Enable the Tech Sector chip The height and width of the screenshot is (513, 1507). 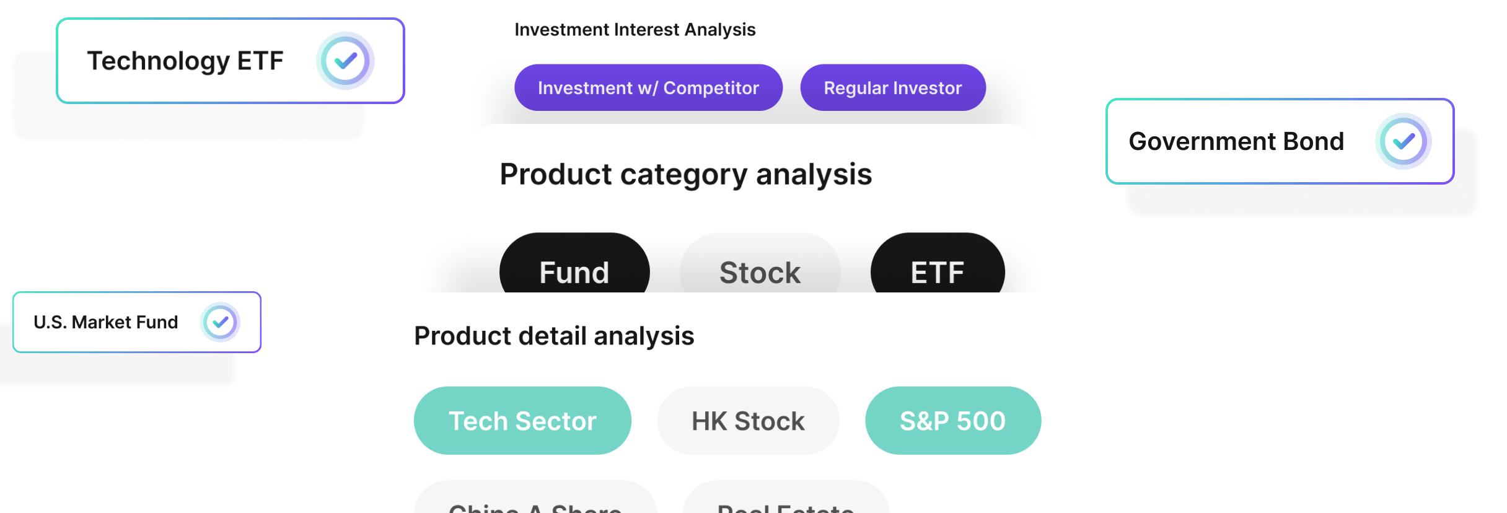pos(522,421)
